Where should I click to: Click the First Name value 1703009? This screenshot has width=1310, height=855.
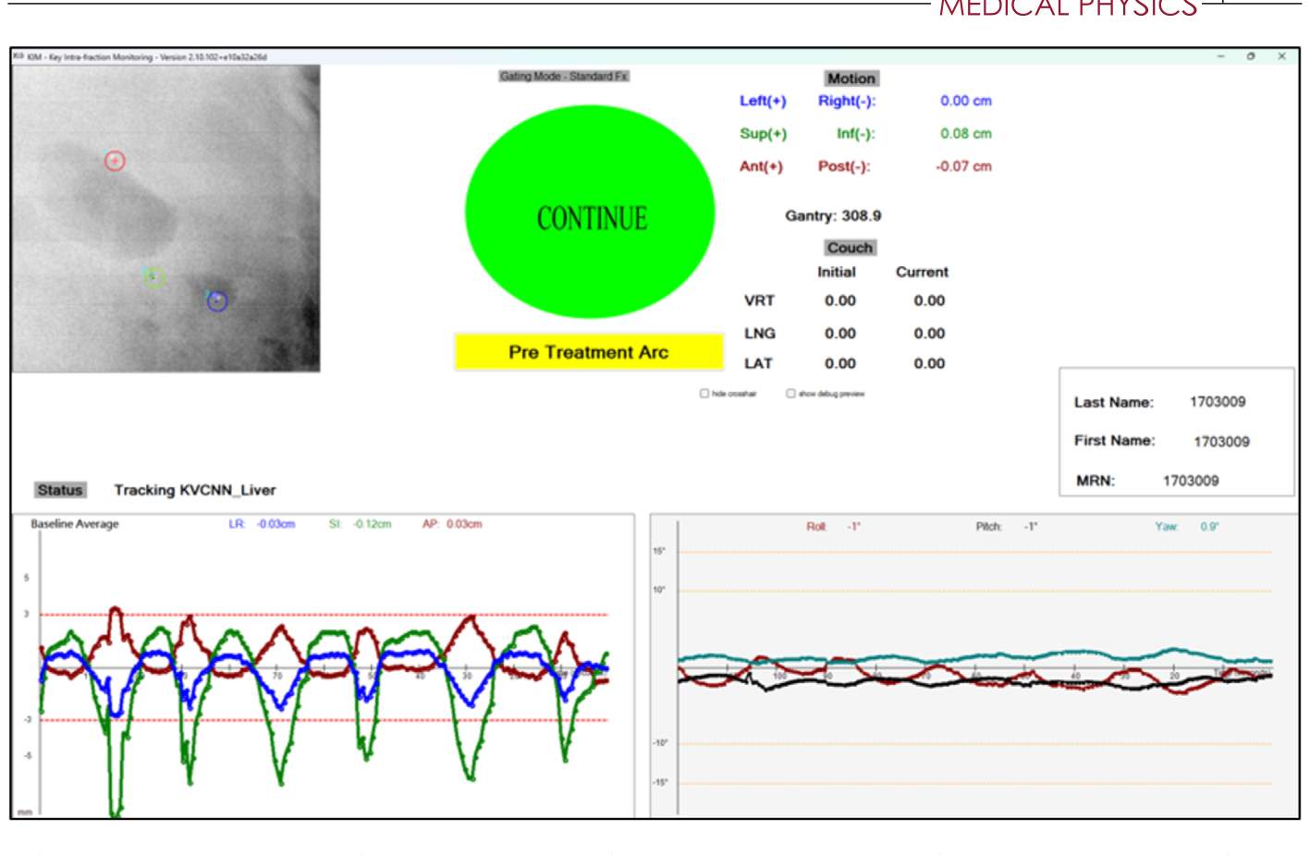[1221, 442]
